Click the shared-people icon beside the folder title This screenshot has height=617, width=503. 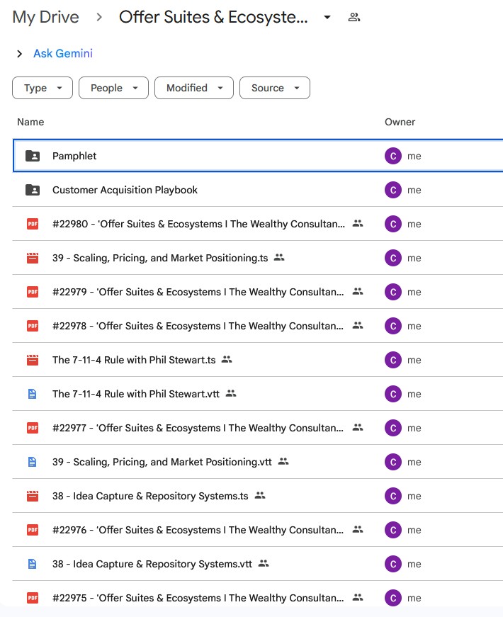point(354,18)
